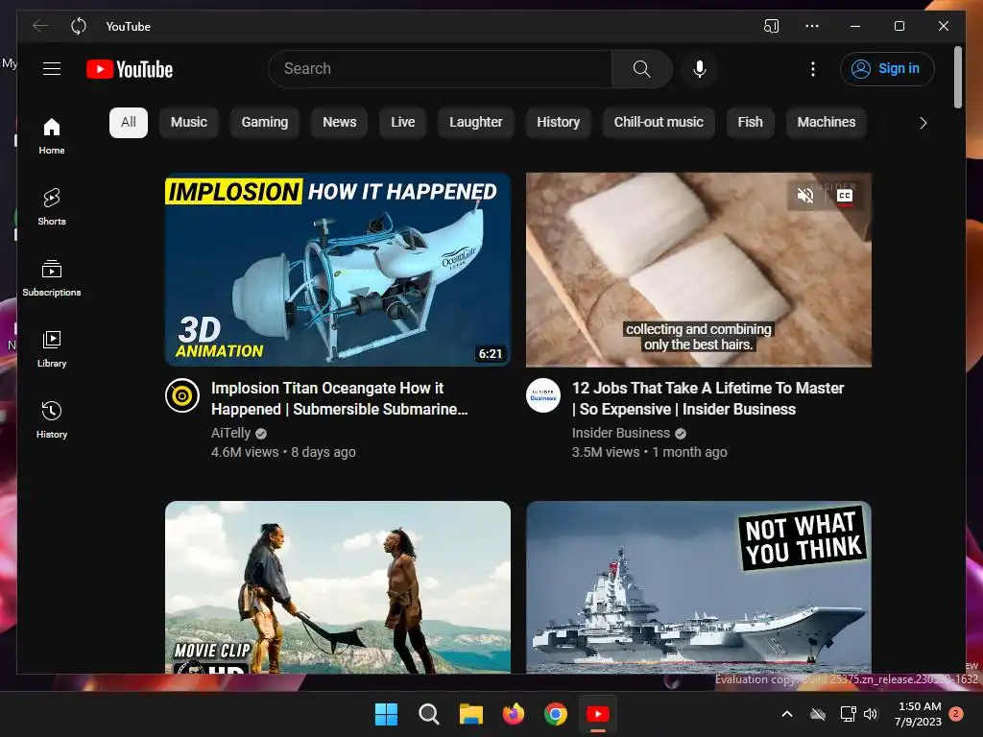Open the notification count badge

pos(956,714)
